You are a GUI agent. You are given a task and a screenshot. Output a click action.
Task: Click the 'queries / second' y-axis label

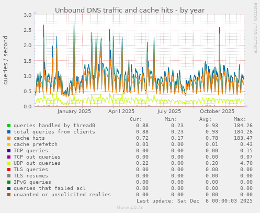pos(5,60)
